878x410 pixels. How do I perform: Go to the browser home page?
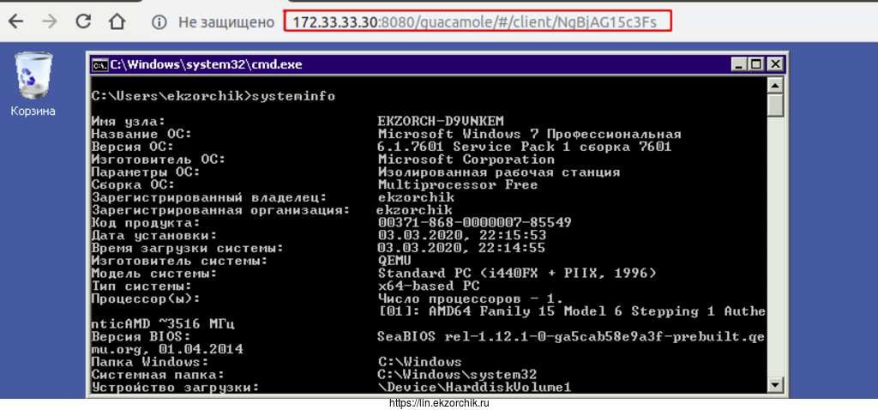(117, 21)
